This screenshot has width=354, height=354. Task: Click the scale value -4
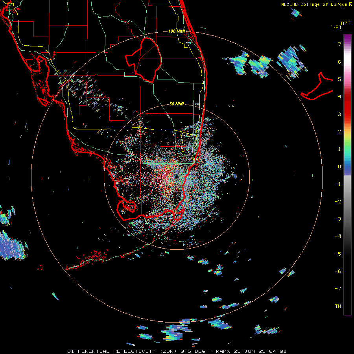point(338,236)
